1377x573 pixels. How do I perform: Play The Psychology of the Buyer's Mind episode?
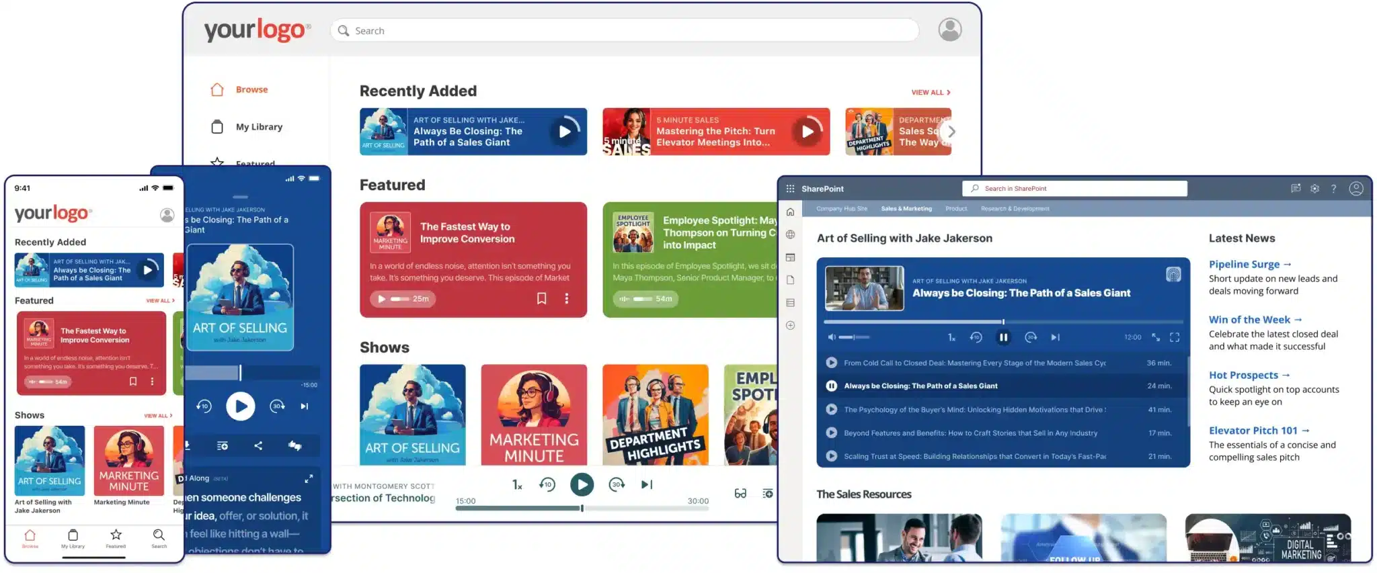click(x=832, y=409)
